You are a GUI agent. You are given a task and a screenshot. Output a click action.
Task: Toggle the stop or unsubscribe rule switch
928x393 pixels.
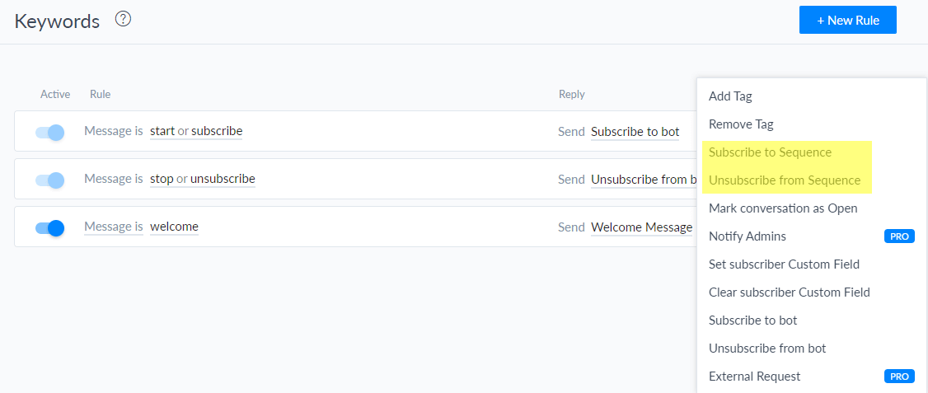49,180
